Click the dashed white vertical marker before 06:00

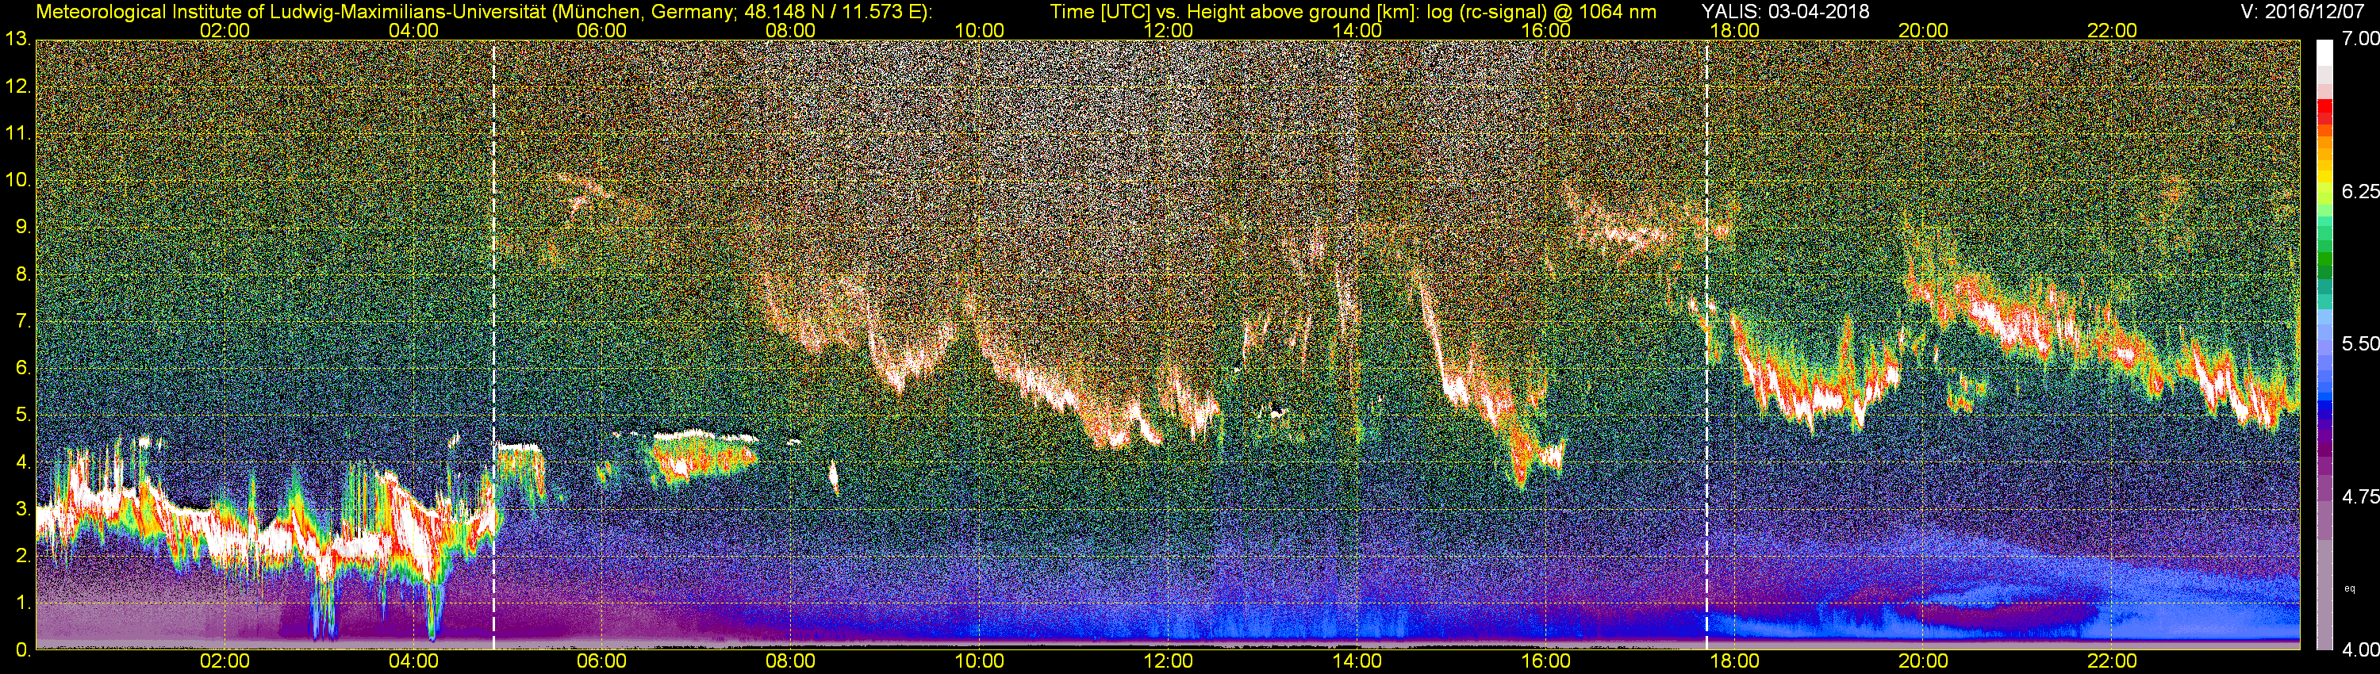493,344
